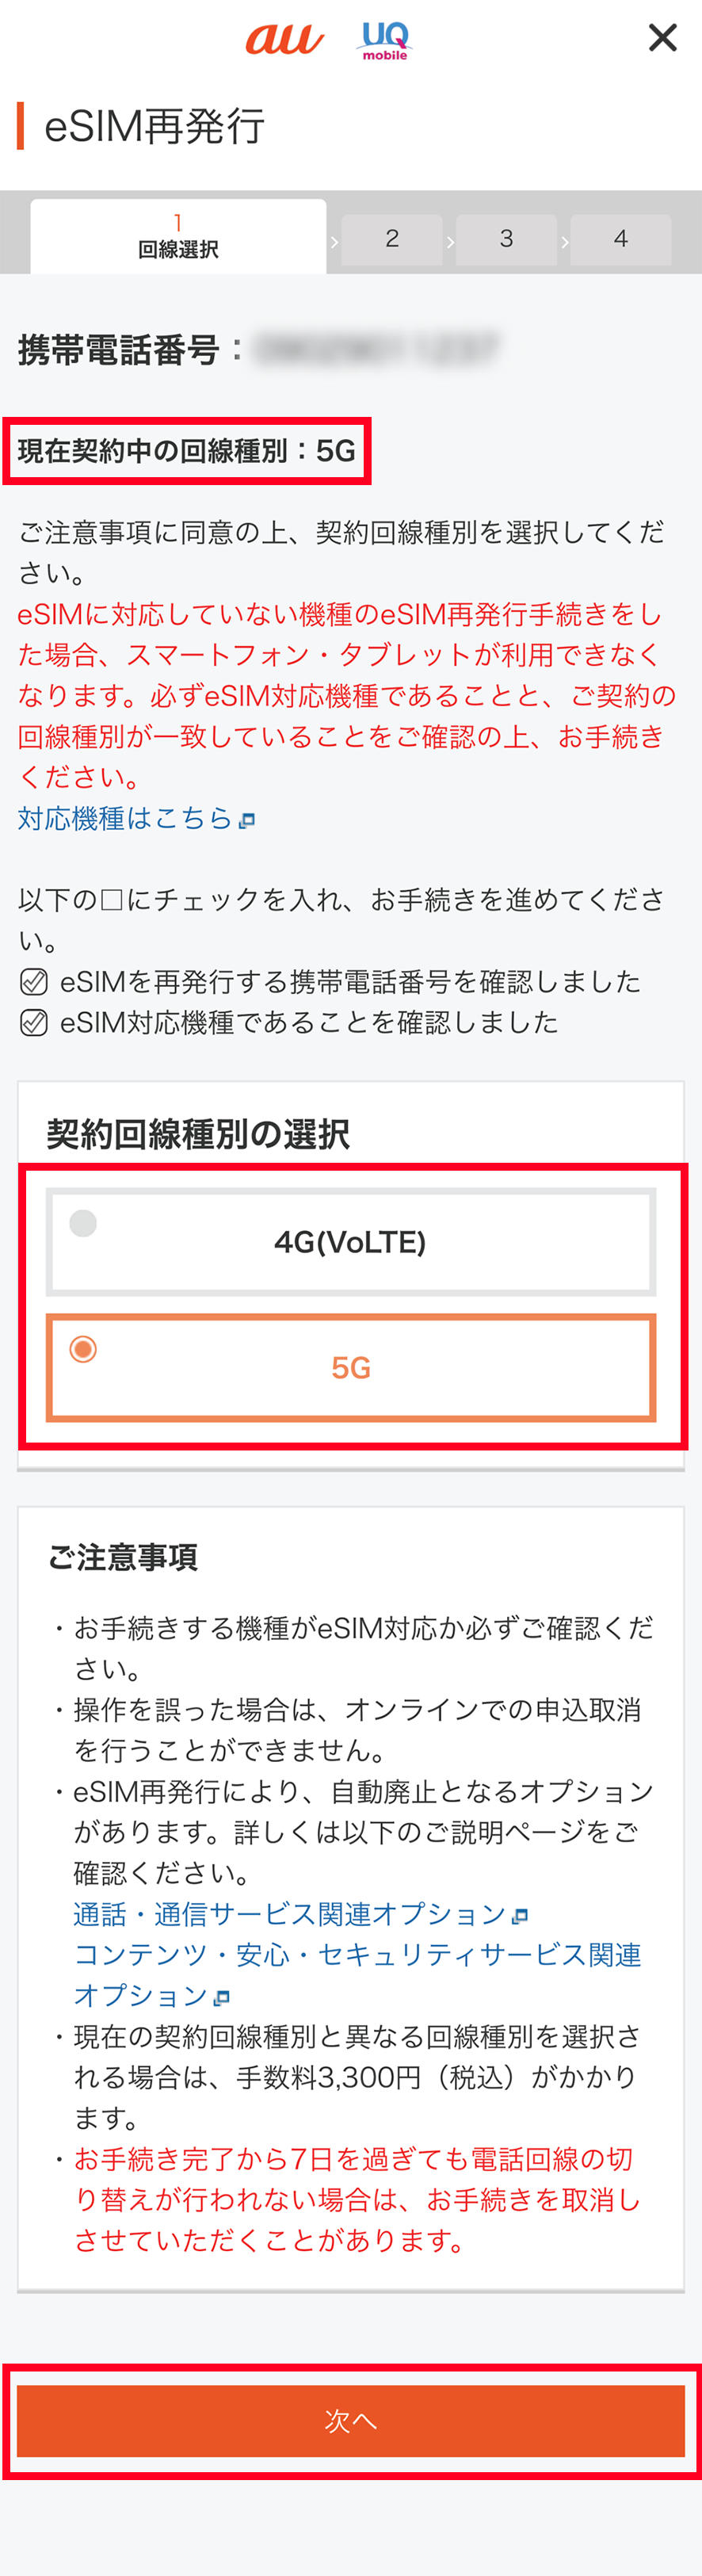Open the 対応機種はこちら link

126,819
